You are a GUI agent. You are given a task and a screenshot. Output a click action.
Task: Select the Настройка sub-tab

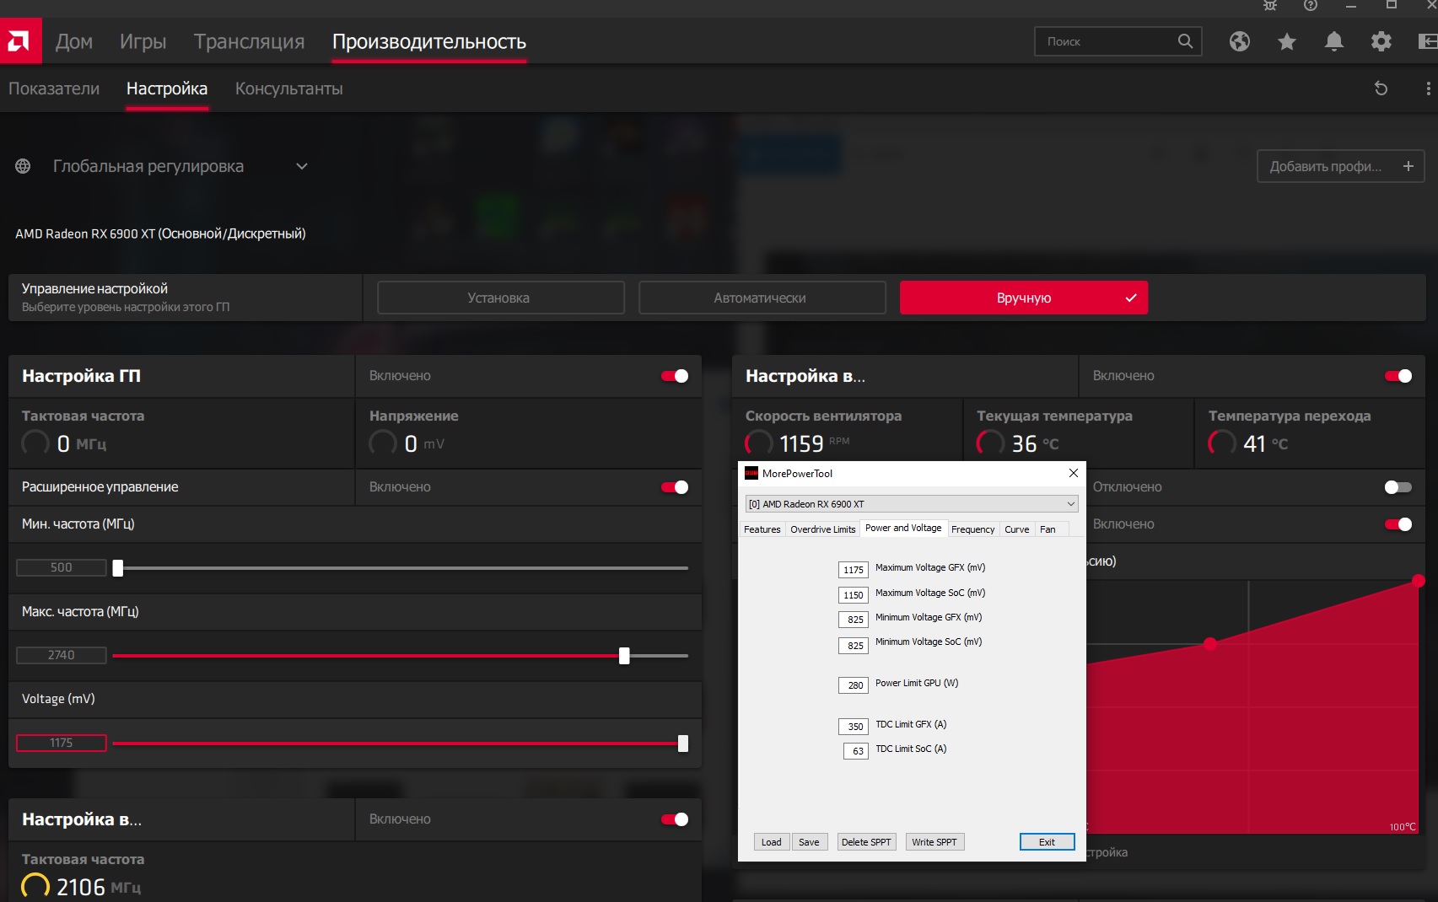tap(167, 89)
